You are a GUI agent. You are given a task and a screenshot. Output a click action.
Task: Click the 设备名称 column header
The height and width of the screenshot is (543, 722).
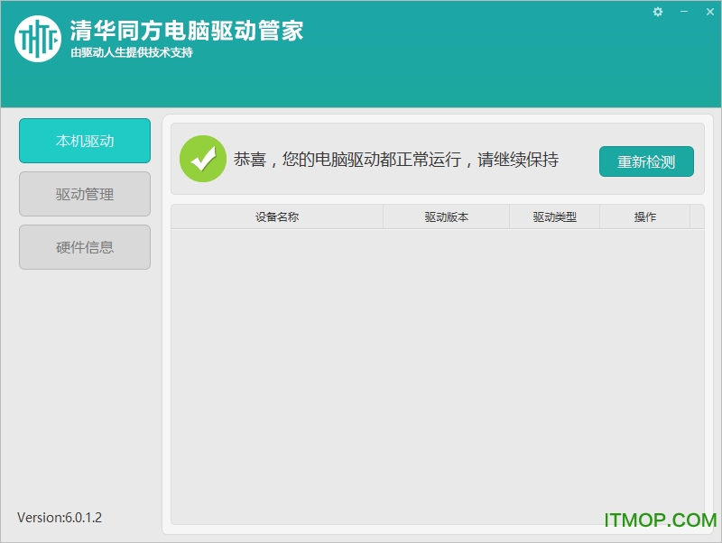pyautogui.click(x=277, y=216)
